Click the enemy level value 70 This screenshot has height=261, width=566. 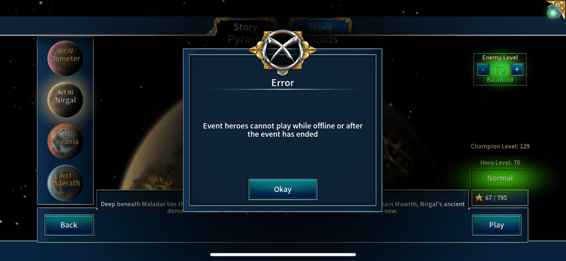[500, 69]
